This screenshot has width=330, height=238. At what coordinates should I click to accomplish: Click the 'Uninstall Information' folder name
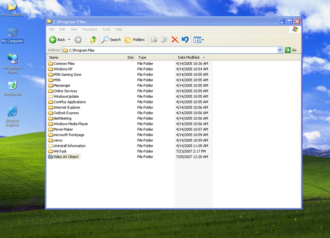coord(69,146)
